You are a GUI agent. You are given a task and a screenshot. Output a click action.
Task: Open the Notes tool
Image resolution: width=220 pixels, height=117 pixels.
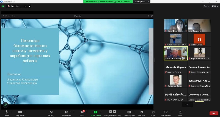coord(180,113)
